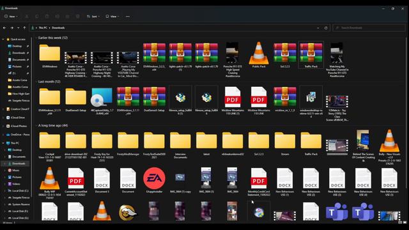The height and width of the screenshot is (230, 409).
Task: Select the New Behaviours USE (5) document
Action: click(x=389, y=181)
